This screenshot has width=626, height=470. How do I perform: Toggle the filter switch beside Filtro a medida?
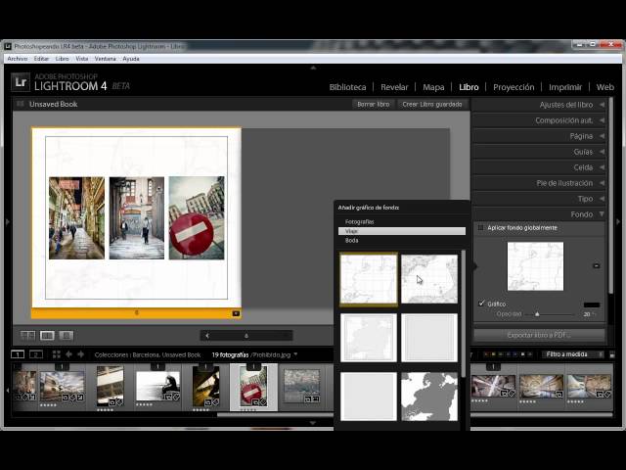click(x=612, y=354)
